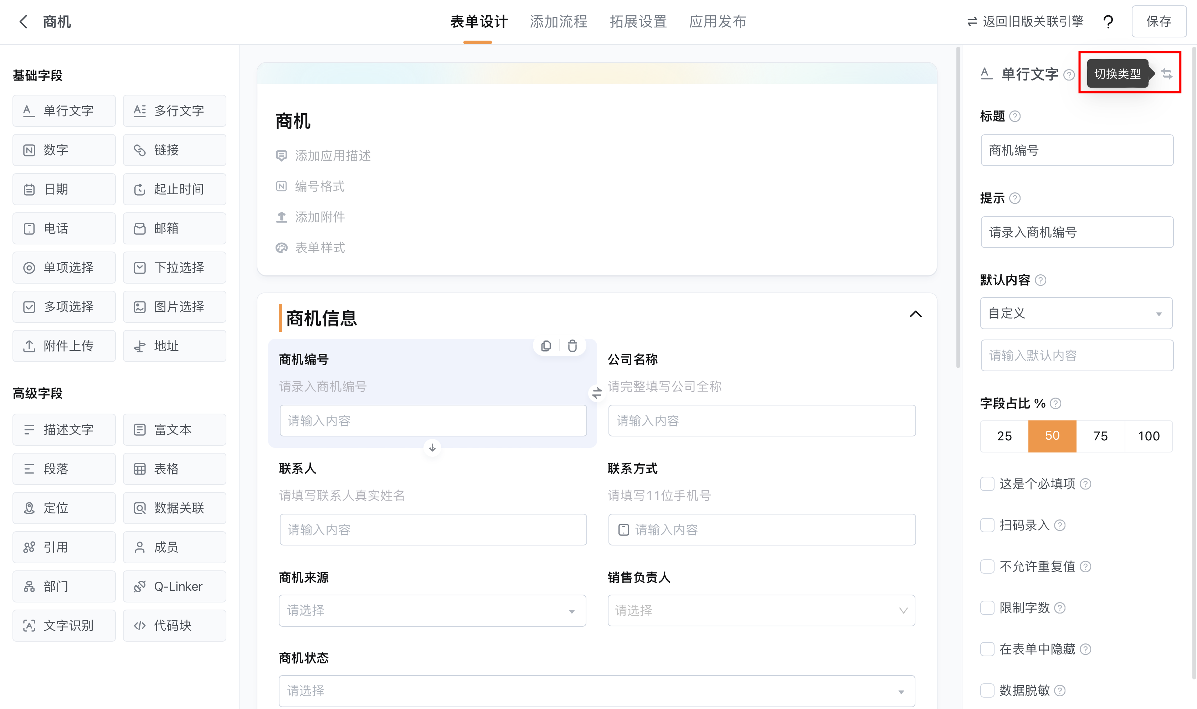1197x709 pixels.
Task: Show help for 限制字数
Action: (1059, 608)
